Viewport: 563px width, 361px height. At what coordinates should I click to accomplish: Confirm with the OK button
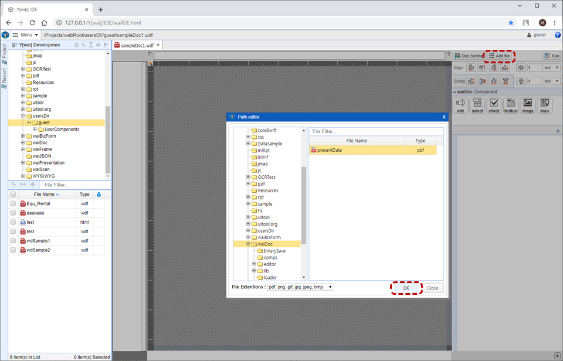coord(406,288)
